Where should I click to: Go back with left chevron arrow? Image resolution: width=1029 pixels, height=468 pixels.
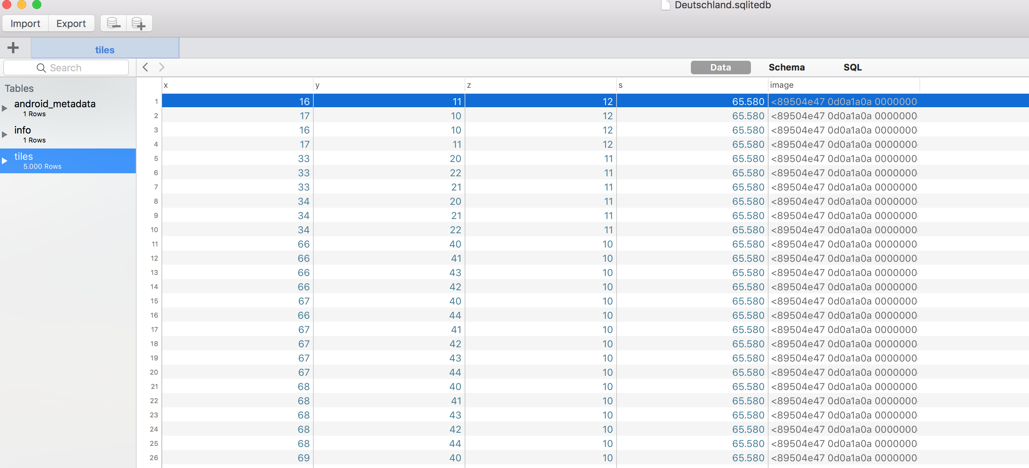[145, 67]
